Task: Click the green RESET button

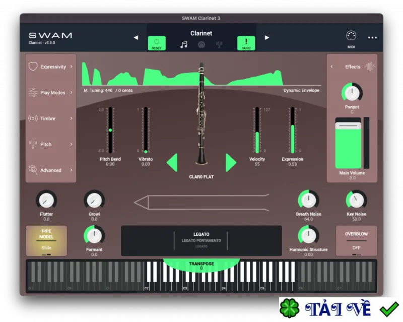Action: pyautogui.click(x=157, y=43)
